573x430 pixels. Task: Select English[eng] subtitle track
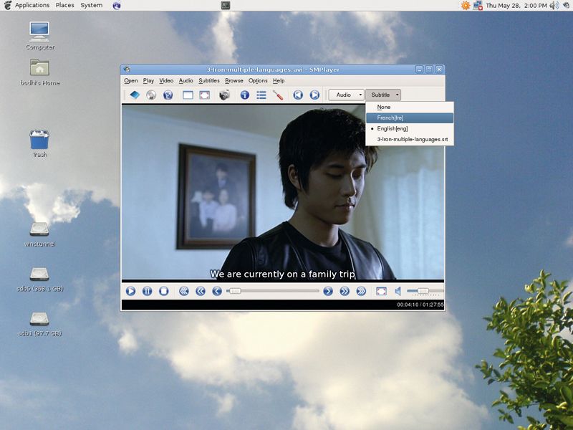point(410,128)
